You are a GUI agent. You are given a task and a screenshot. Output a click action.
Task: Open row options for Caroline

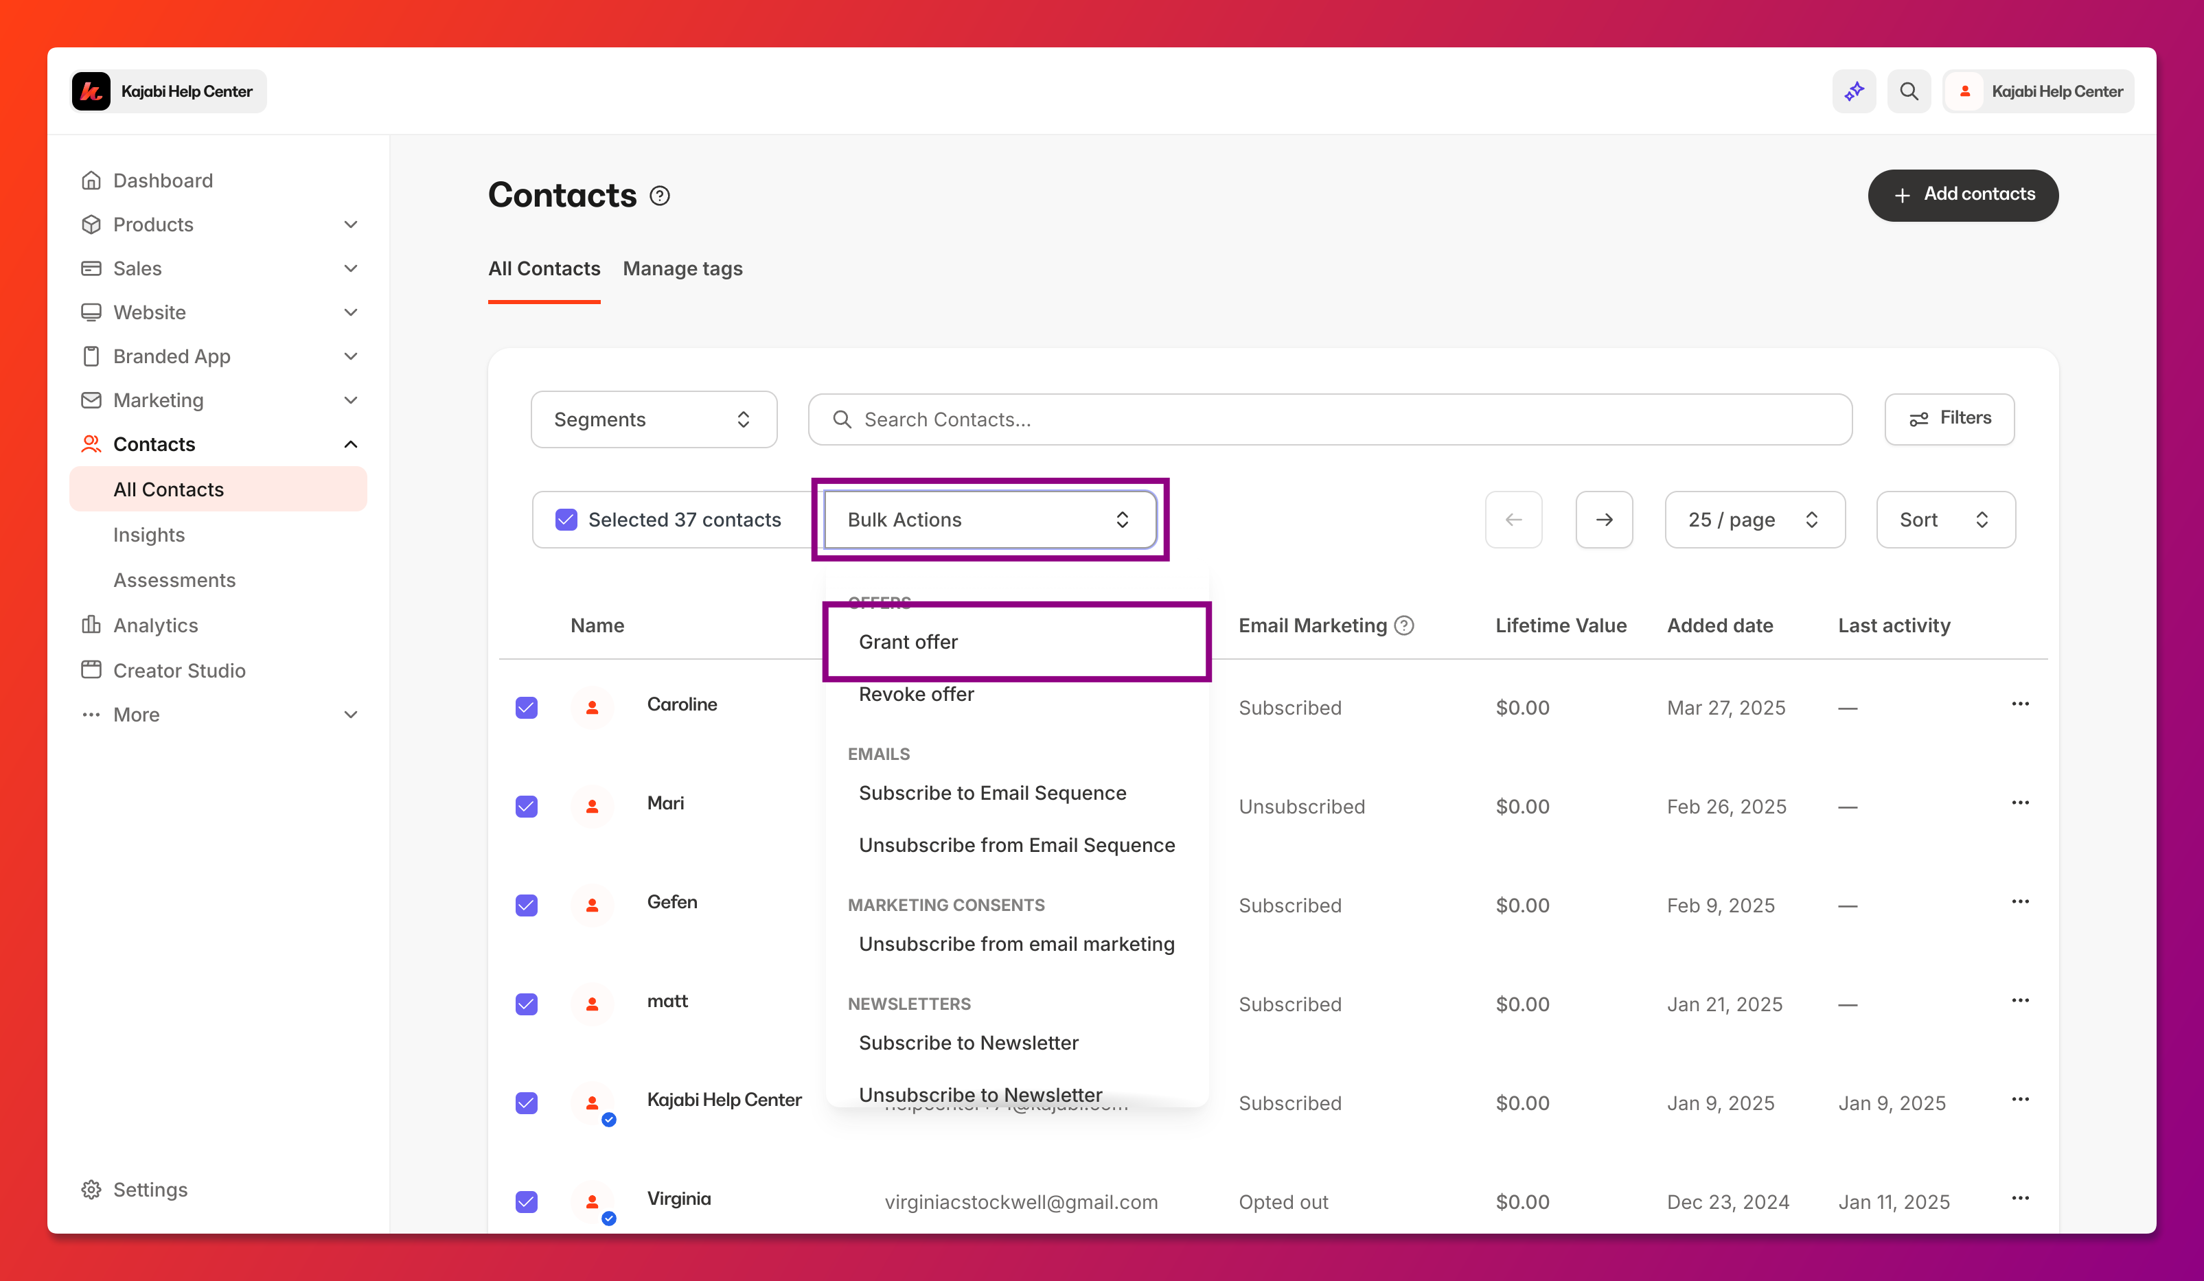coord(2019,704)
